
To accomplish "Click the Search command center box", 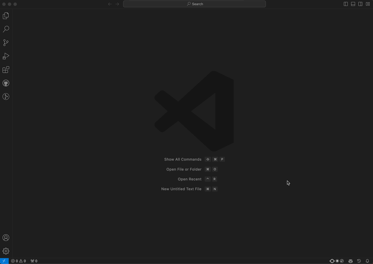I will tap(194, 4).
